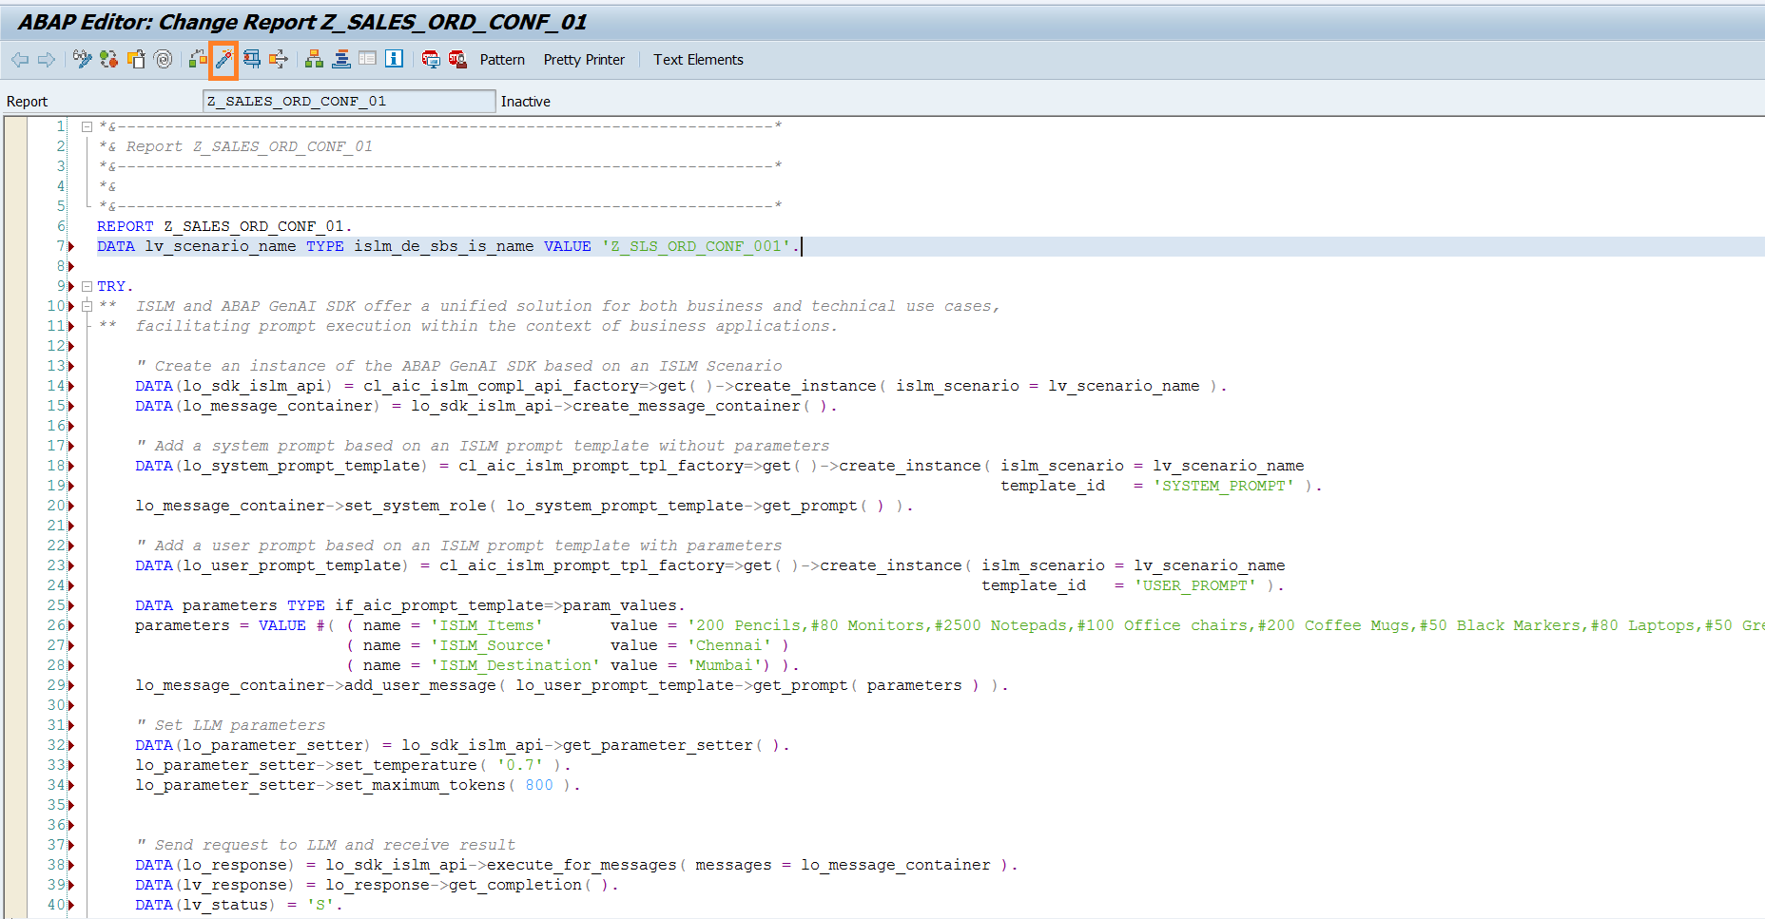The image size is (1765, 919).
Task: Run the Pretty Printer
Action: [584, 60]
